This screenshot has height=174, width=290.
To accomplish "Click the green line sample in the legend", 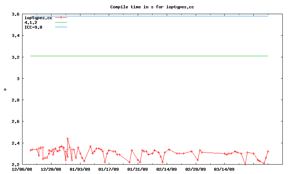I will [x=61, y=22].
